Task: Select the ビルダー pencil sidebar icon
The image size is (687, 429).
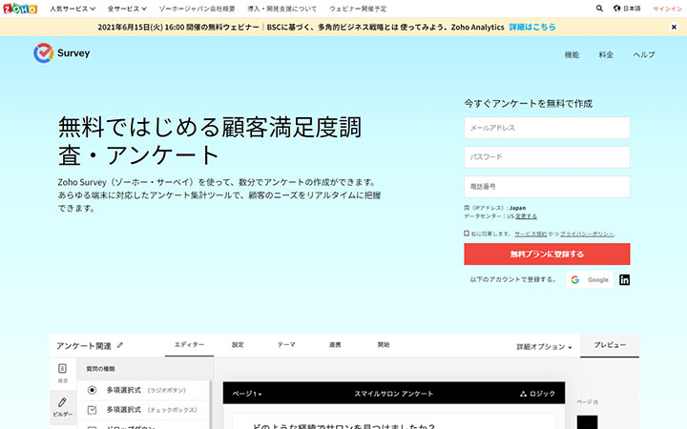Action: (63, 407)
